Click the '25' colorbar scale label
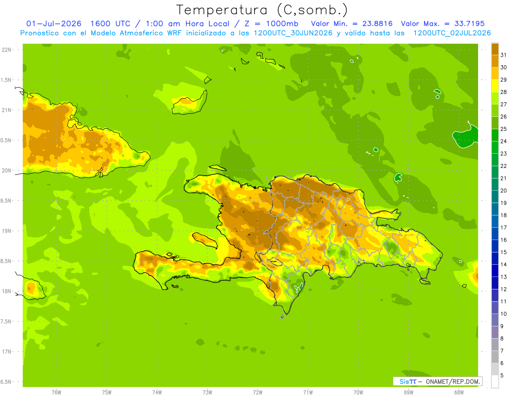The image size is (515, 398). point(504,129)
